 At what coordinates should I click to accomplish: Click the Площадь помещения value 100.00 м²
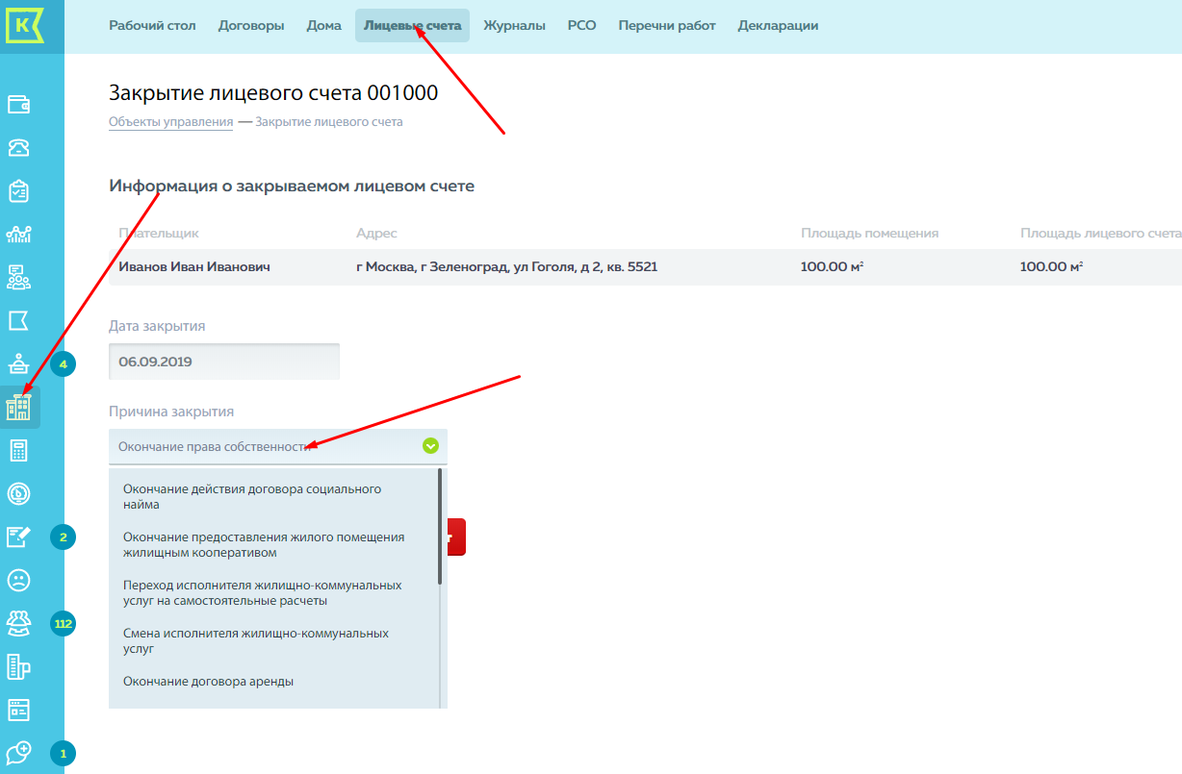click(x=832, y=266)
